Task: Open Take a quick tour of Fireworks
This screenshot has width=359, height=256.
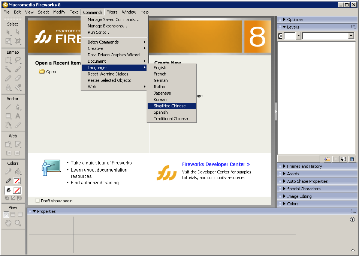Action: click(x=101, y=163)
